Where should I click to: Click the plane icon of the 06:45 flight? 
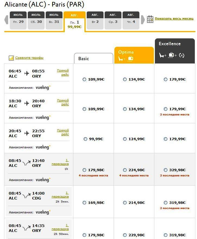tap(27, 73)
